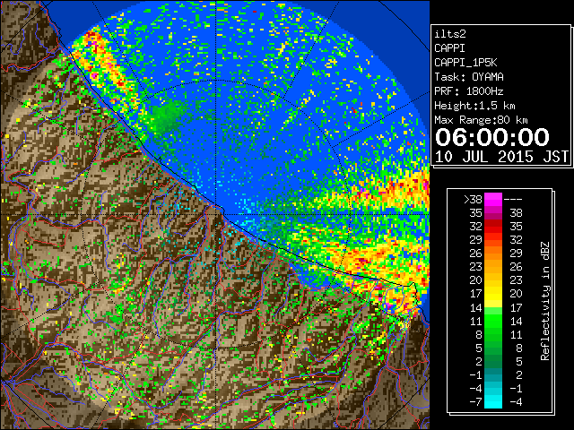This screenshot has height=430, width=574.
Task: Pick the dark green 2 dBZ legend band
Action: click(493, 362)
